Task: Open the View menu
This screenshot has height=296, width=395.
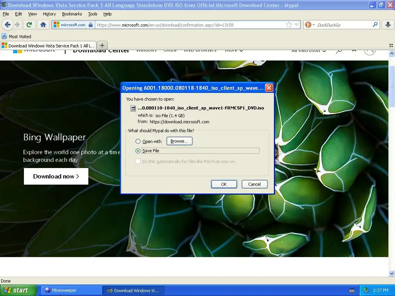Action: (x=32, y=14)
